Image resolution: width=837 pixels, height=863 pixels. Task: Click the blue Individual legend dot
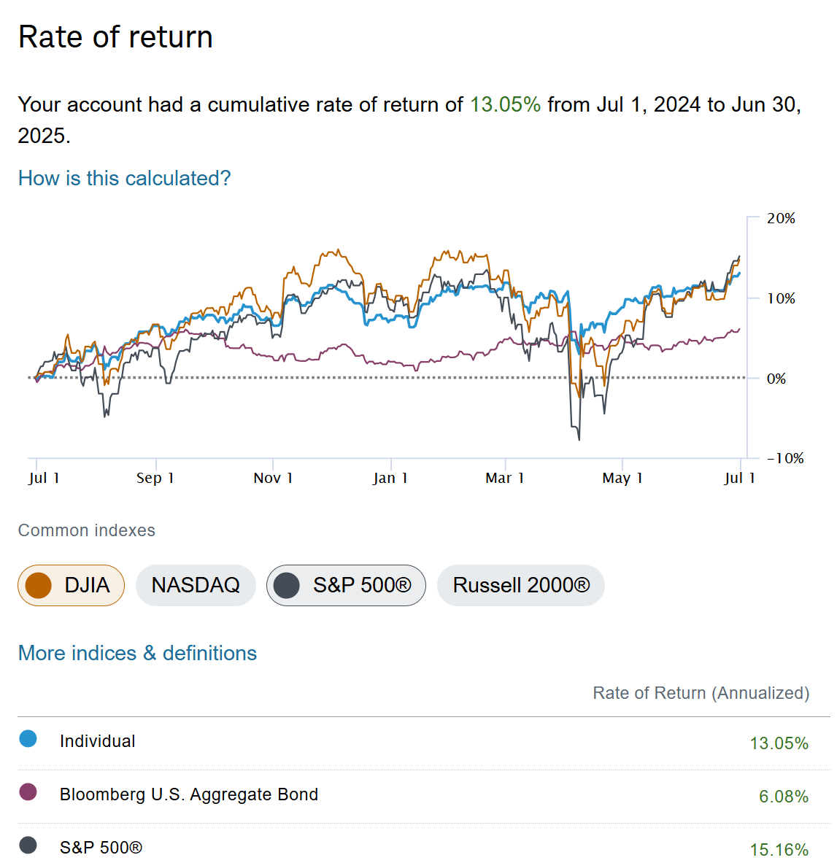click(x=28, y=739)
